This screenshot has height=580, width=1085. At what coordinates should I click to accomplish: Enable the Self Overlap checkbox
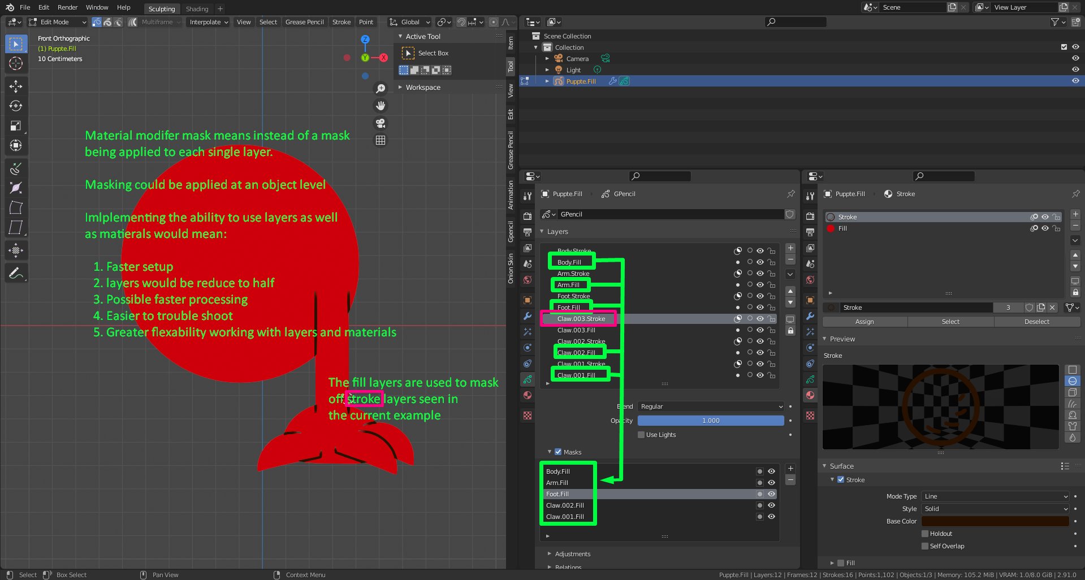click(x=925, y=546)
